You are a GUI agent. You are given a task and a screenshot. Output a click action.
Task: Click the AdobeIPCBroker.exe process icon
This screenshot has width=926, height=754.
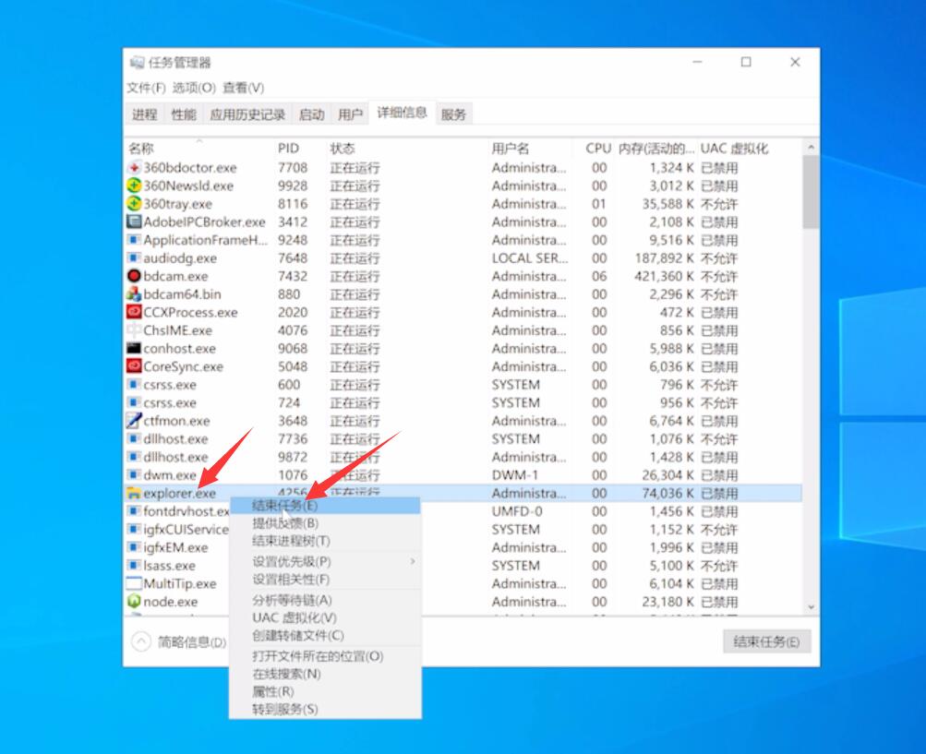pyautogui.click(x=134, y=221)
